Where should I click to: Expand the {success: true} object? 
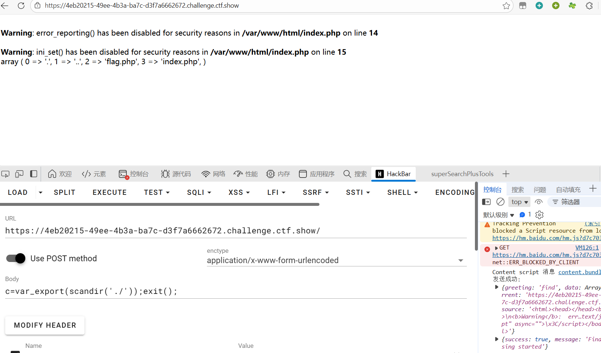pyautogui.click(x=497, y=339)
